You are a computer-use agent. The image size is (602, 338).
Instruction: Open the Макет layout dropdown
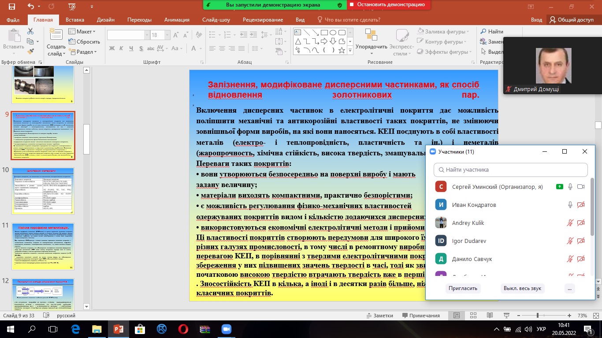(x=82, y=32)
